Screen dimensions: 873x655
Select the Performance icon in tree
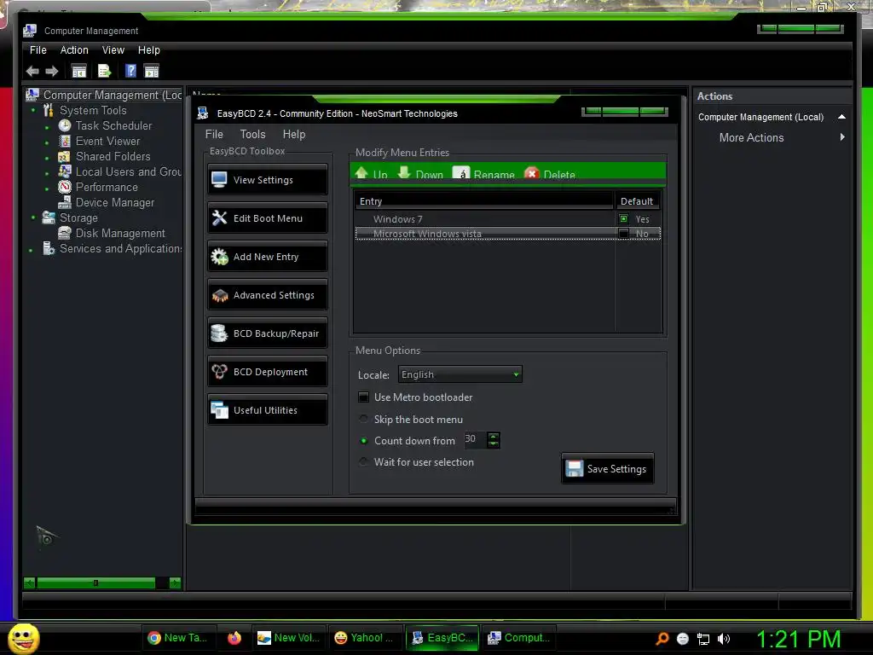click(x=65, y=187)
